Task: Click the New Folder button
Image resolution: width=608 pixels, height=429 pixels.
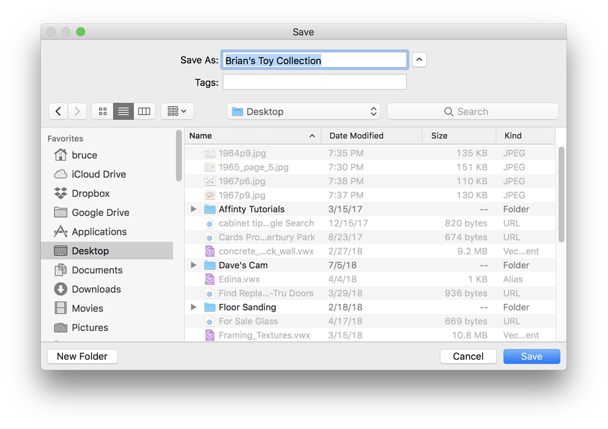Action: 82,356
